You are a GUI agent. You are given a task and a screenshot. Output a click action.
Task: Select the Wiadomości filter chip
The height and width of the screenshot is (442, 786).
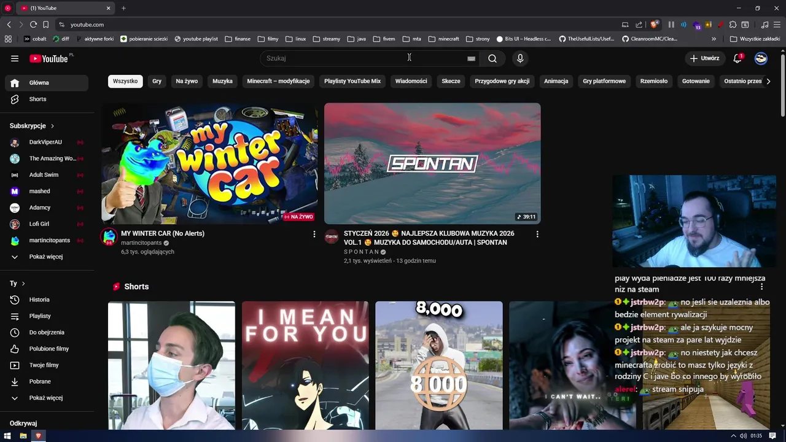pyautogui.click(x=411, y=81)
